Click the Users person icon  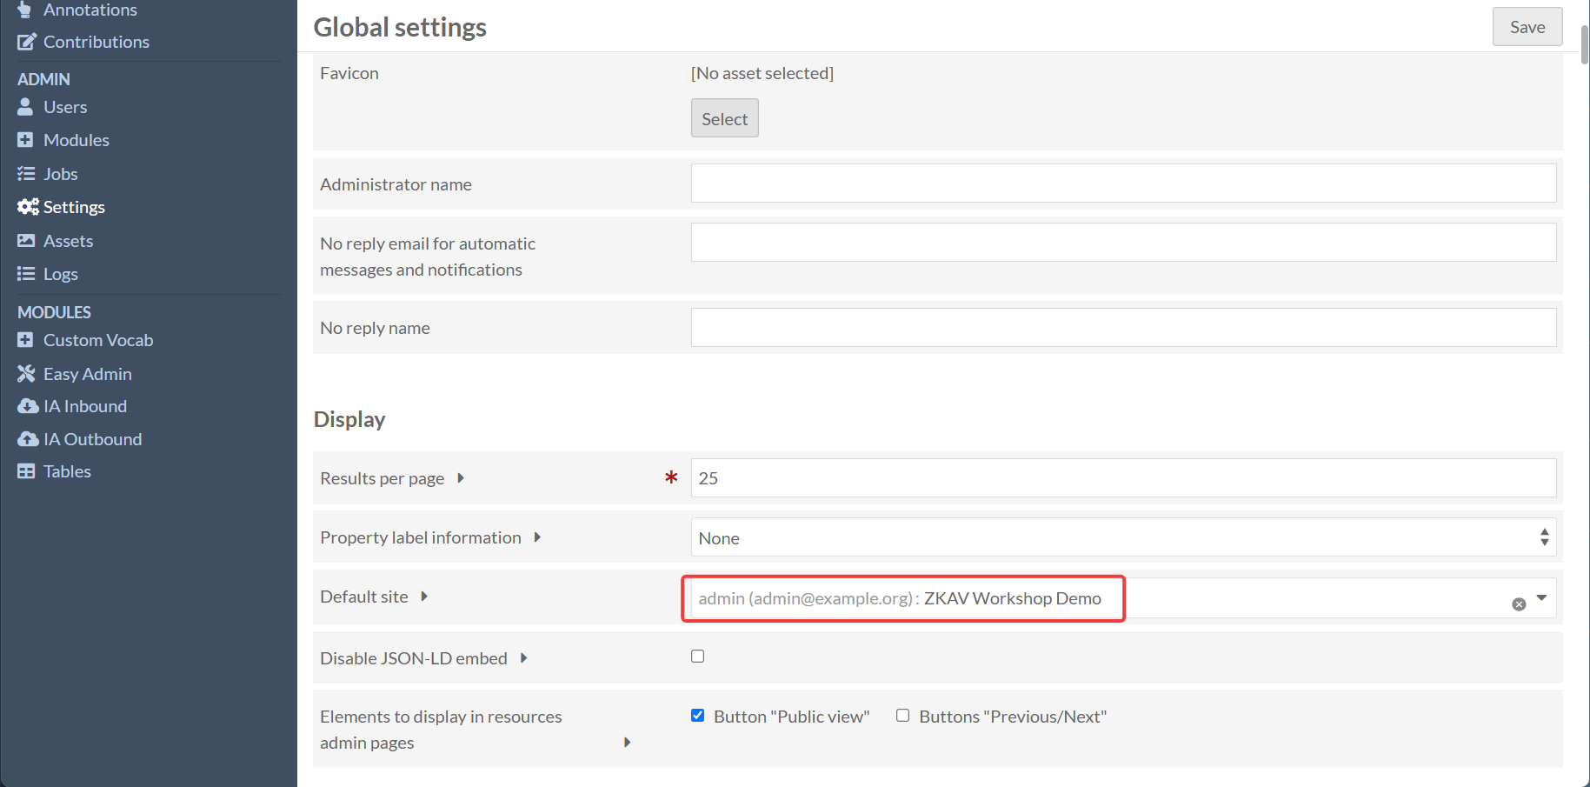[x=25, y=107]
